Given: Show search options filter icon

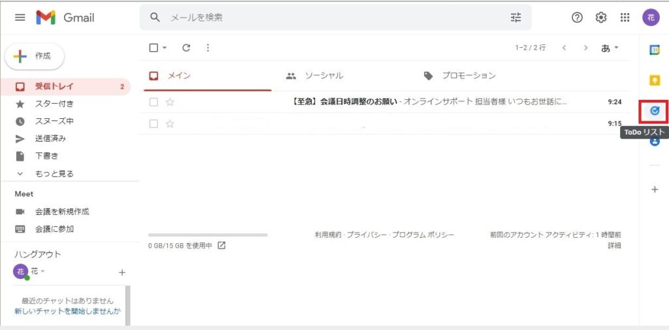Looking at the screenshot, I should (x=516, y=18).
